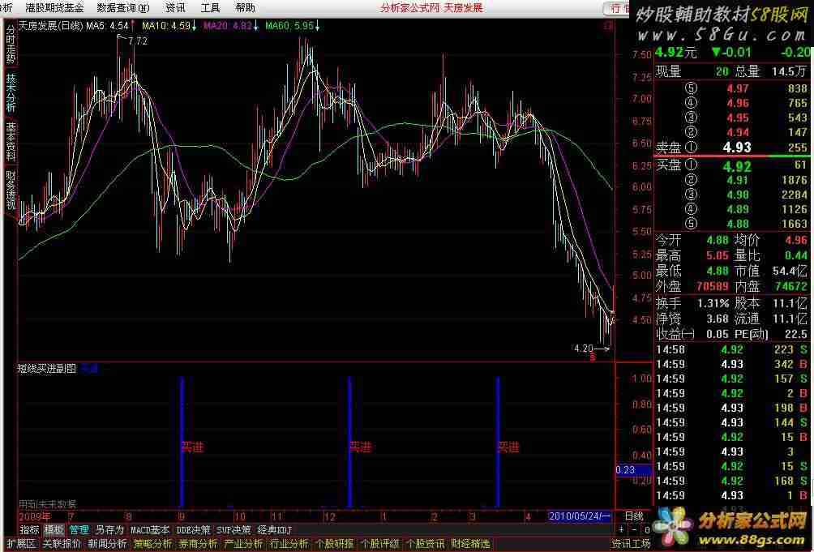Viewport: 814px width, 552px height.
Task: Open the 新闻分析 tab
Action: click(x=108, y=544)
